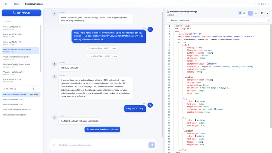Viewport: 272px width, 153px height.
Task: Go to Home breadcrumb
Action: (x=17, y=4)
